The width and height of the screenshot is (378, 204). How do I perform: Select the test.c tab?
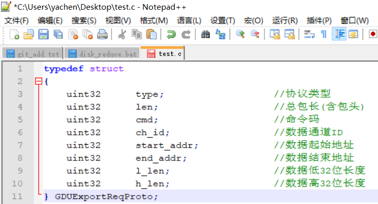163,53
